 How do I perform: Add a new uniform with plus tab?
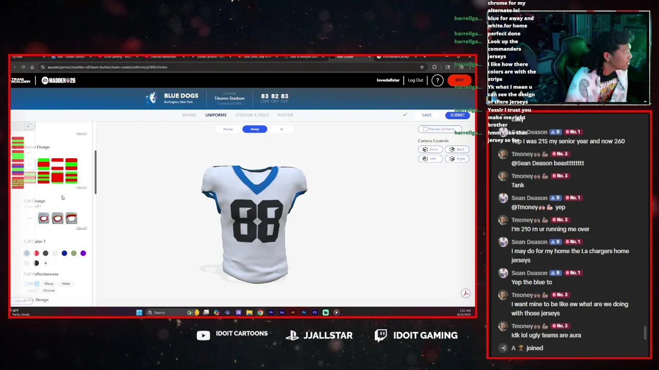coord(281,129)
